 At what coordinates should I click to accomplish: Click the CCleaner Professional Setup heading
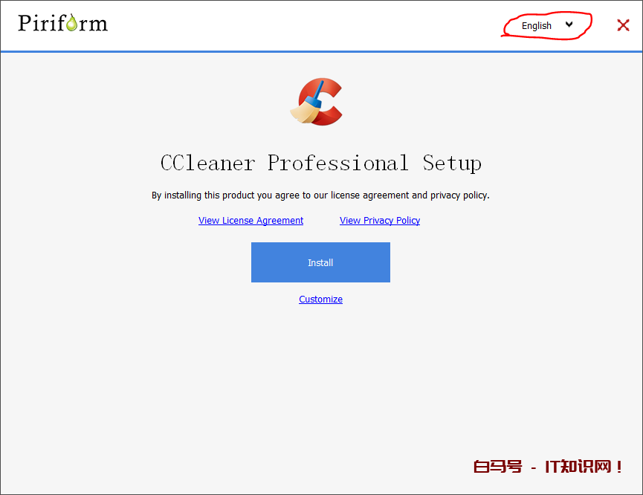click(320, 163)
